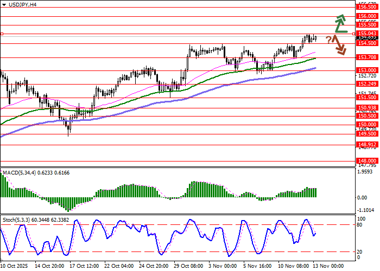Click the small triangle before USDJPY title
This screenshot has height=271, width=380.
pos(3,4)
